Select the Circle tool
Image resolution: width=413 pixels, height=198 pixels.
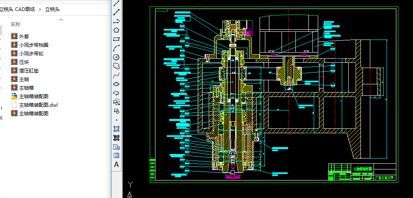click(116, 57)
